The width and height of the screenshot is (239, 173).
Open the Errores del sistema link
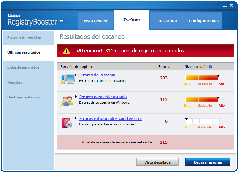coord(97,75)
